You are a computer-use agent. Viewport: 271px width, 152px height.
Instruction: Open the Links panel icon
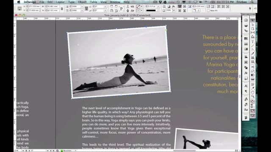pyautogui.click(x=246, y=31)
